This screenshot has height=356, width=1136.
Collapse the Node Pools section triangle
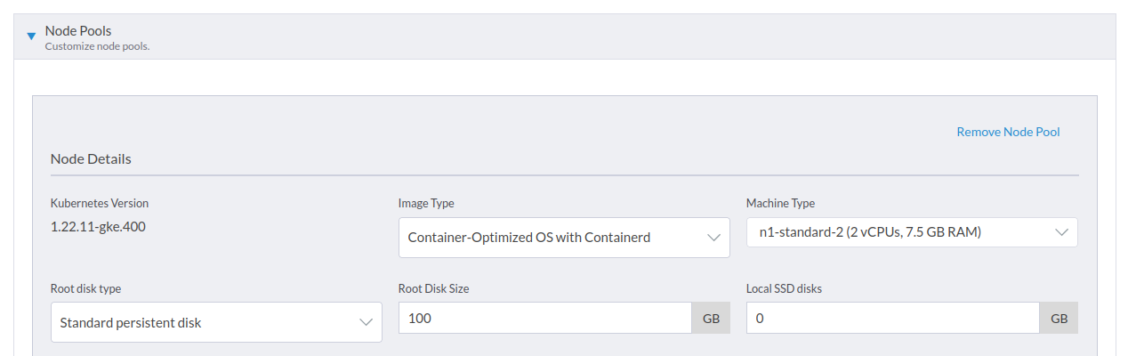coord(31,36)
